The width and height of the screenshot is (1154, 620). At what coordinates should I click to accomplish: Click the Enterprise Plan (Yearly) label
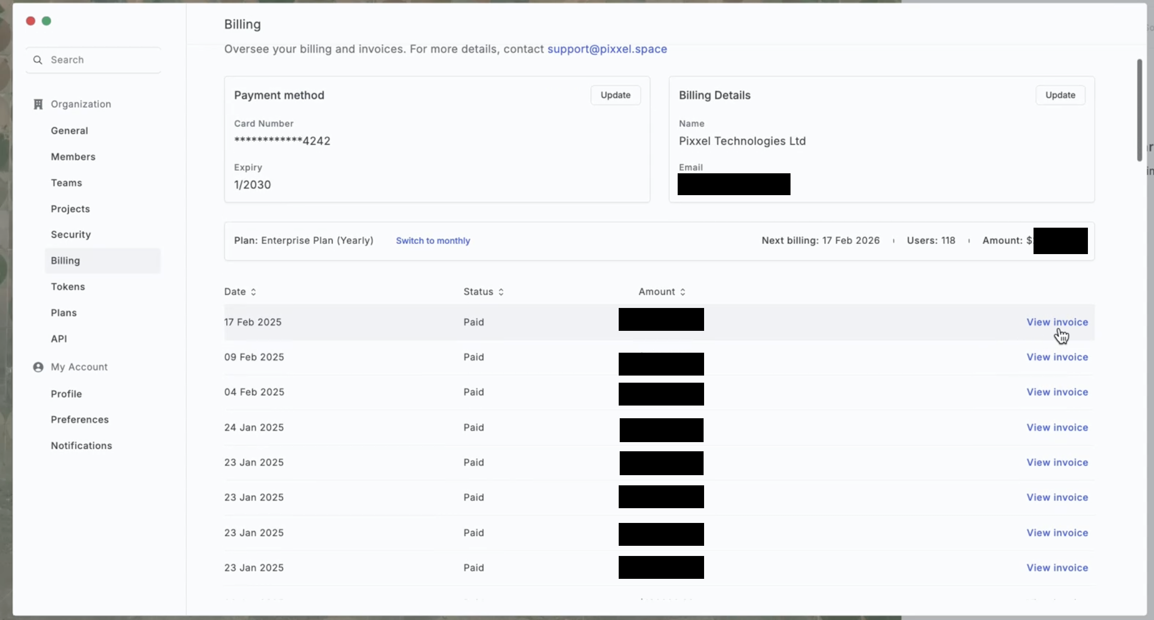(x=317, y=240)
